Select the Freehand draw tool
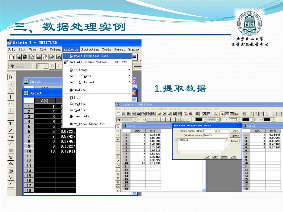The width and height of the screenshot is (283, 212). 11,184
